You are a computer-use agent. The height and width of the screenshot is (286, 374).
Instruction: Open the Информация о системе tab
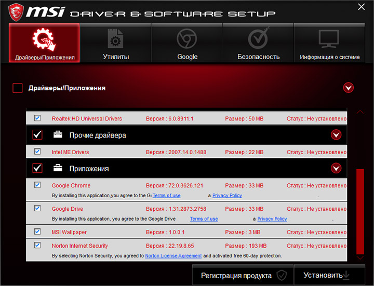click(329, 43)
